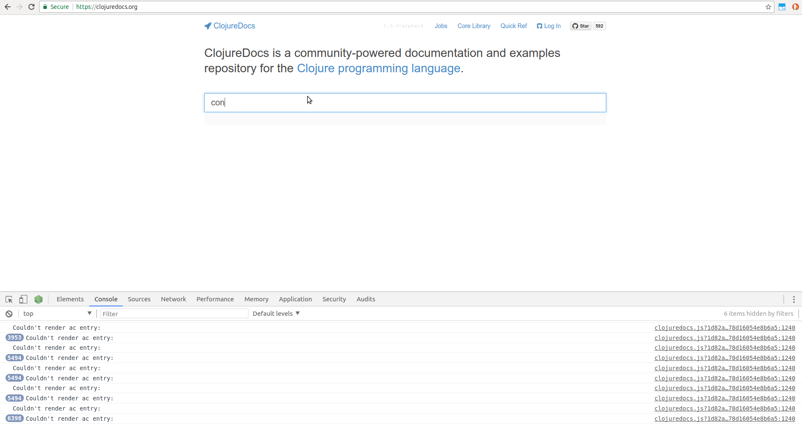Click the ClojureDocs rocket logo
The image size is (802, 425).
(208, 25)
